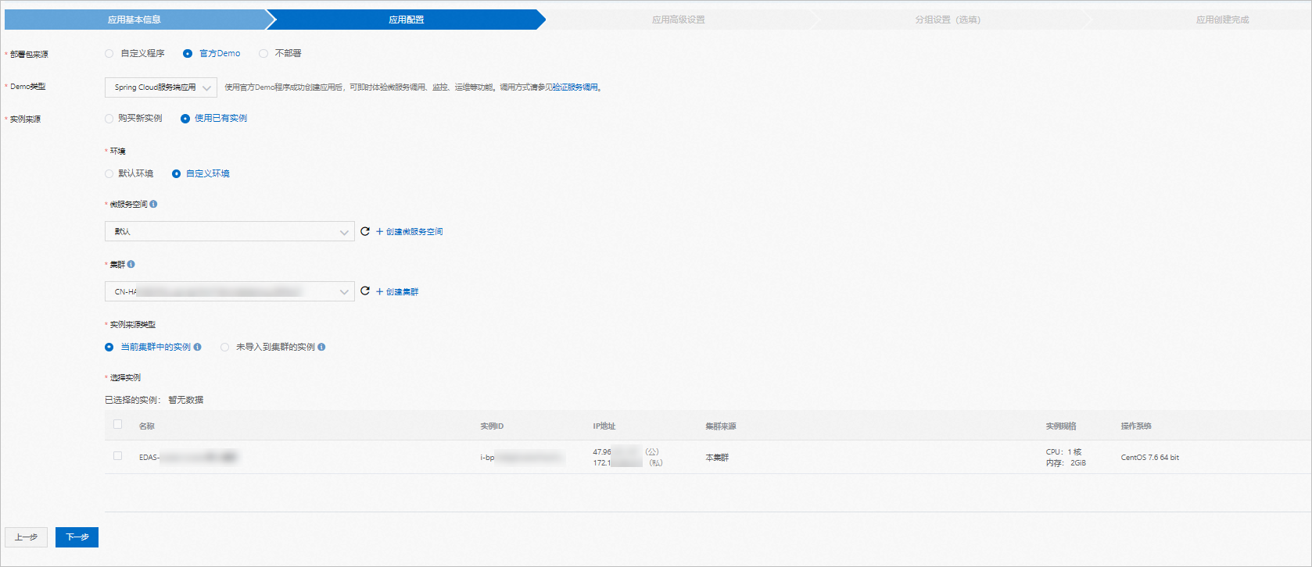Choose the 不部署 radio option
This screenshot has width=1312, height=567.
point(263,53)
